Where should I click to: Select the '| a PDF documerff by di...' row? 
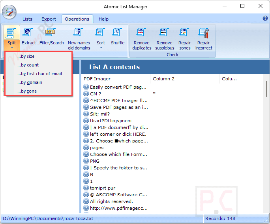pyautogui.click(x=116, y=127)
